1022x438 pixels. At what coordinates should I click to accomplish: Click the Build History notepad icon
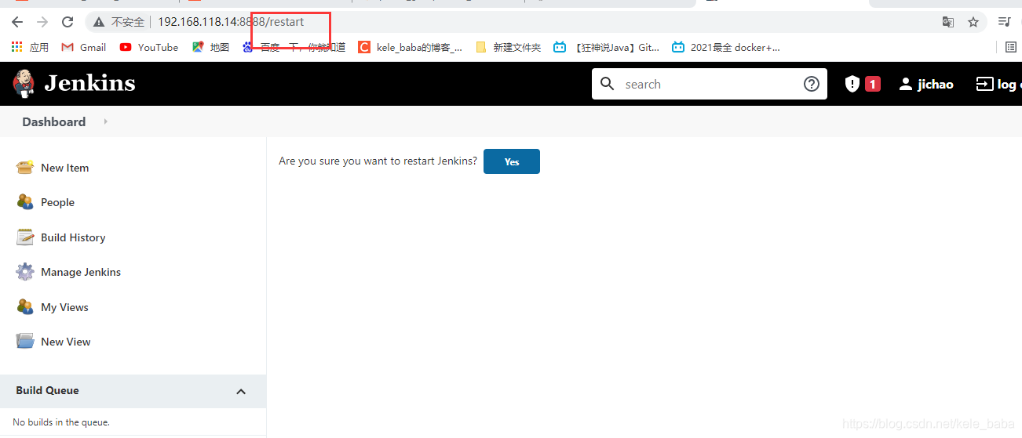tap(25, 237)
